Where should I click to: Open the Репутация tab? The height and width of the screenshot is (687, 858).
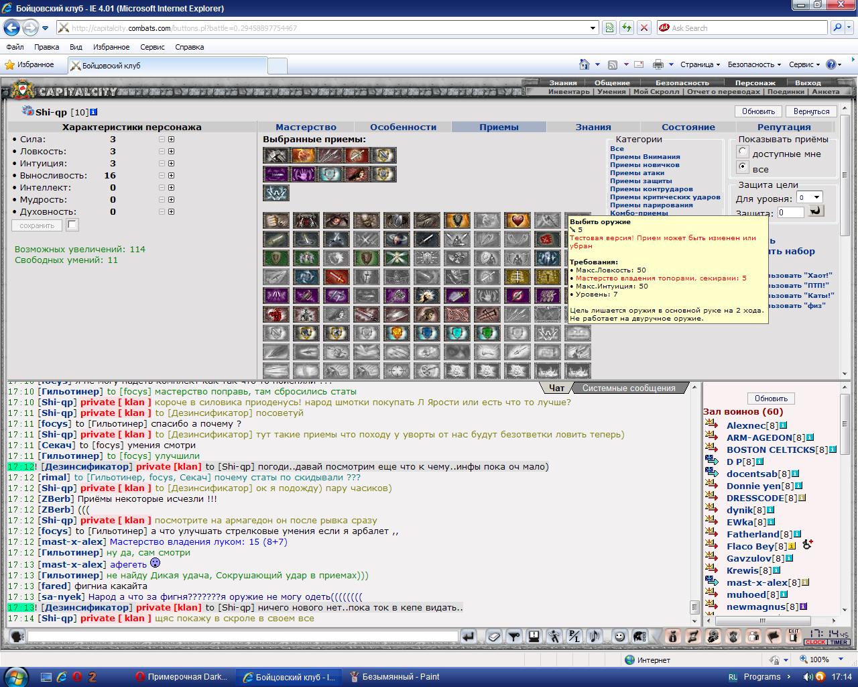click(x=784, y=127)
